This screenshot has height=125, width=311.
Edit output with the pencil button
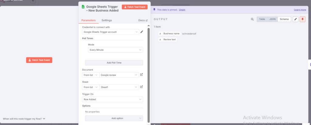click(296, 19)
